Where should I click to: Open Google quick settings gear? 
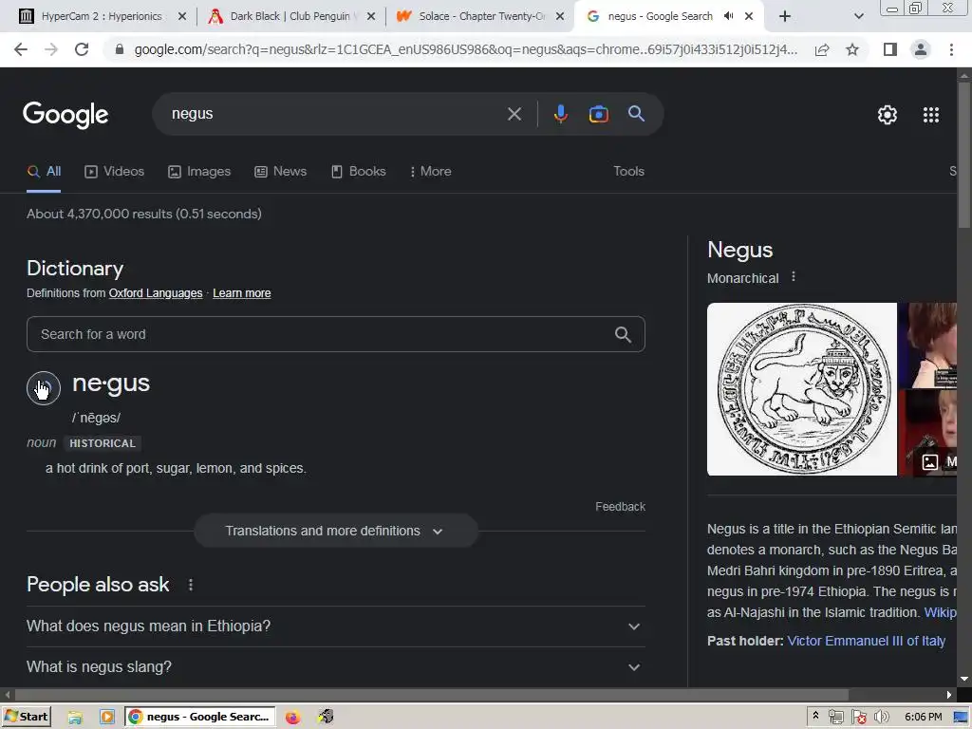pyautogui.click(x=888, y=115)
